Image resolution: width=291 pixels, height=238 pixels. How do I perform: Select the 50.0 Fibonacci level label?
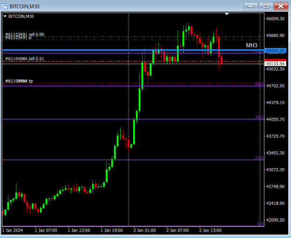tap(259, 84)
